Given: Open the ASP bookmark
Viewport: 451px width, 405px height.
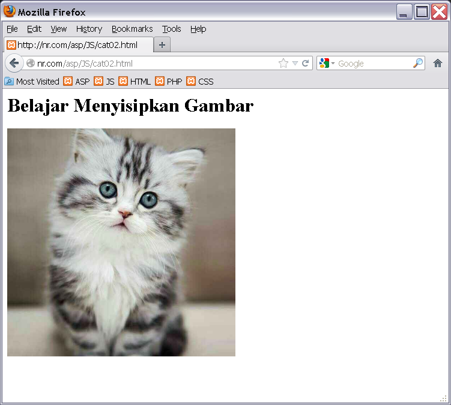Looking at the screenshot, I should 76,82.
